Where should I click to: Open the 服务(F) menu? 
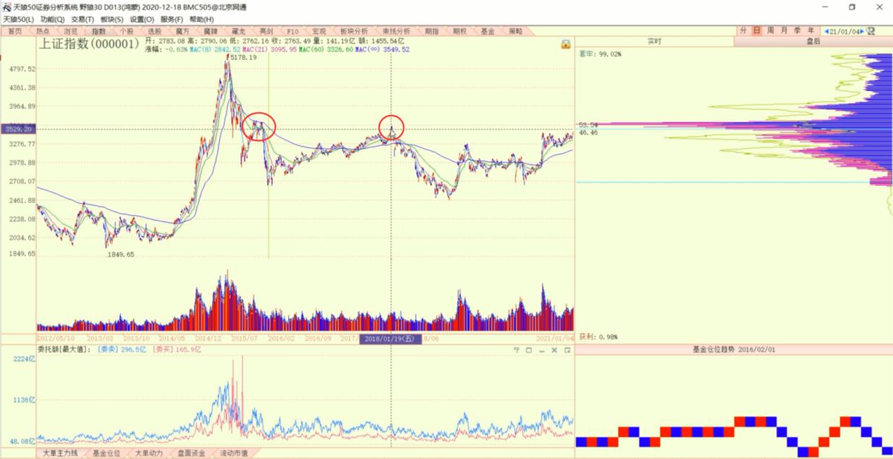171,19
